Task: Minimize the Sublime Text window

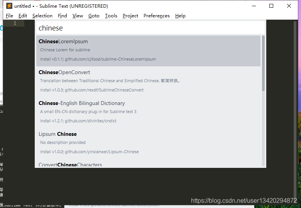Action: (254, 6)
